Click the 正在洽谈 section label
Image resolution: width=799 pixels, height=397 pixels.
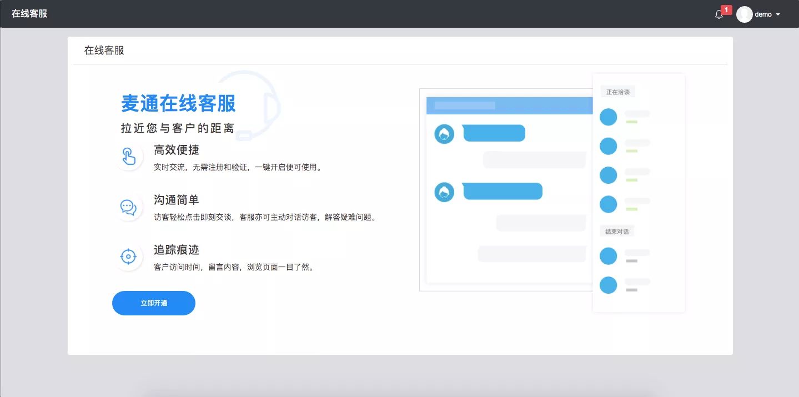(617, 92)
